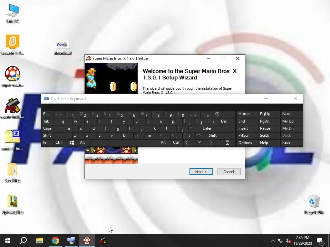
Task: Tap the Del key on On-Screen Keyboard
Action: tap(227, 121)
